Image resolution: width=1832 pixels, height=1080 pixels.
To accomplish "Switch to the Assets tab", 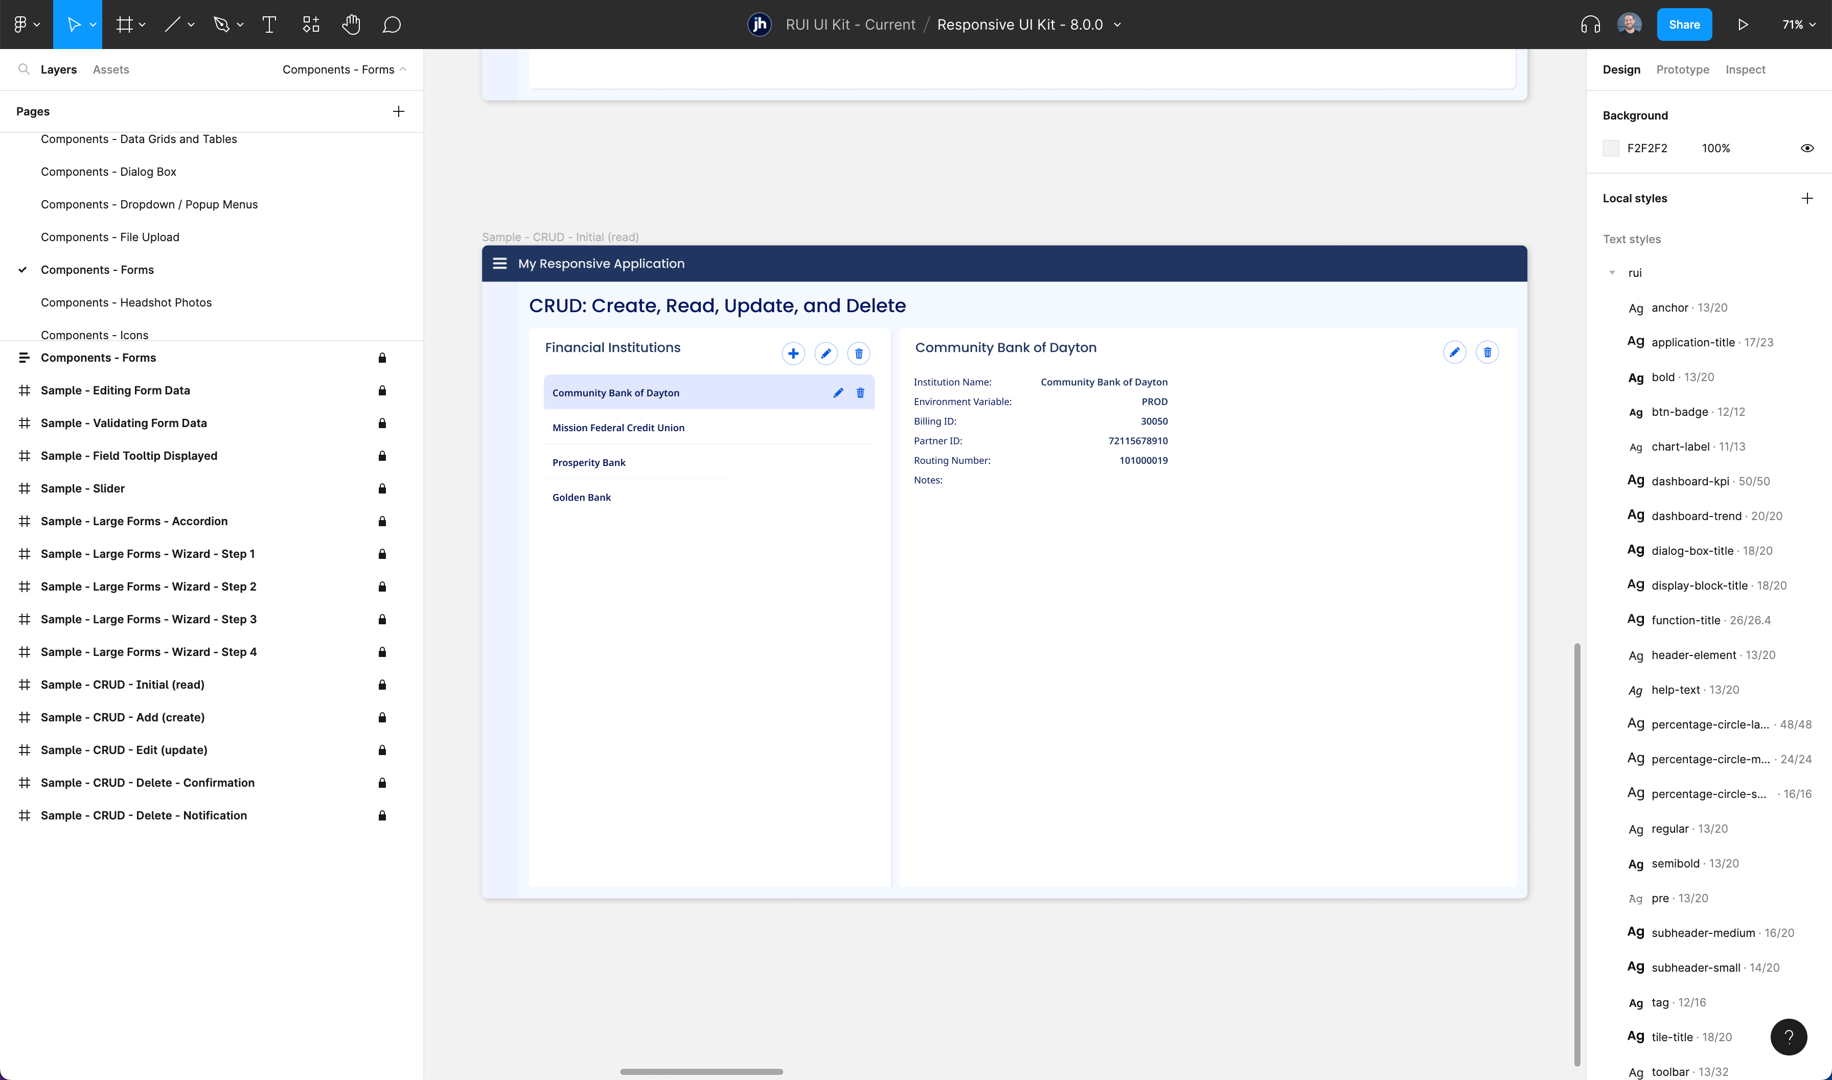I will pos(111,70).
